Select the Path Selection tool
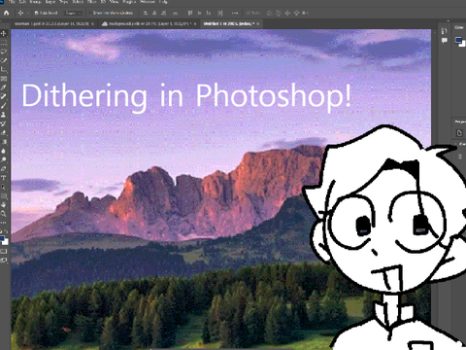This screenshot has width=466, height=350. point(4,187)
